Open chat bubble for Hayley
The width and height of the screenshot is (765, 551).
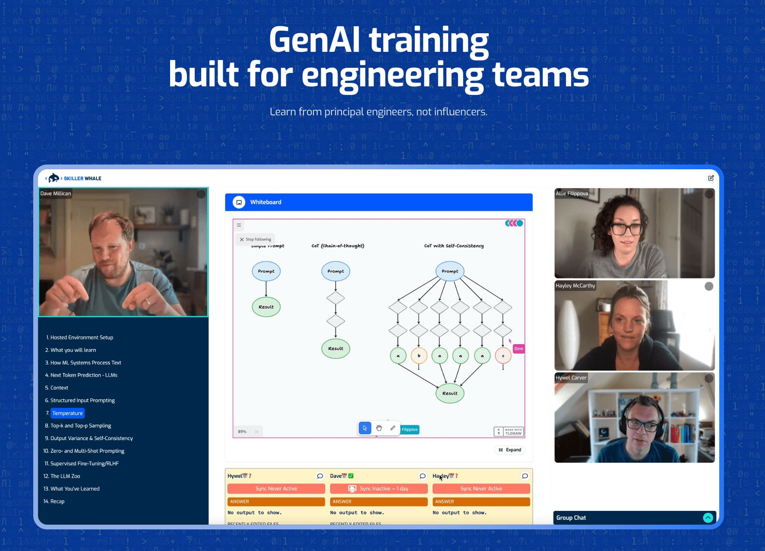(x=525, y=476)
